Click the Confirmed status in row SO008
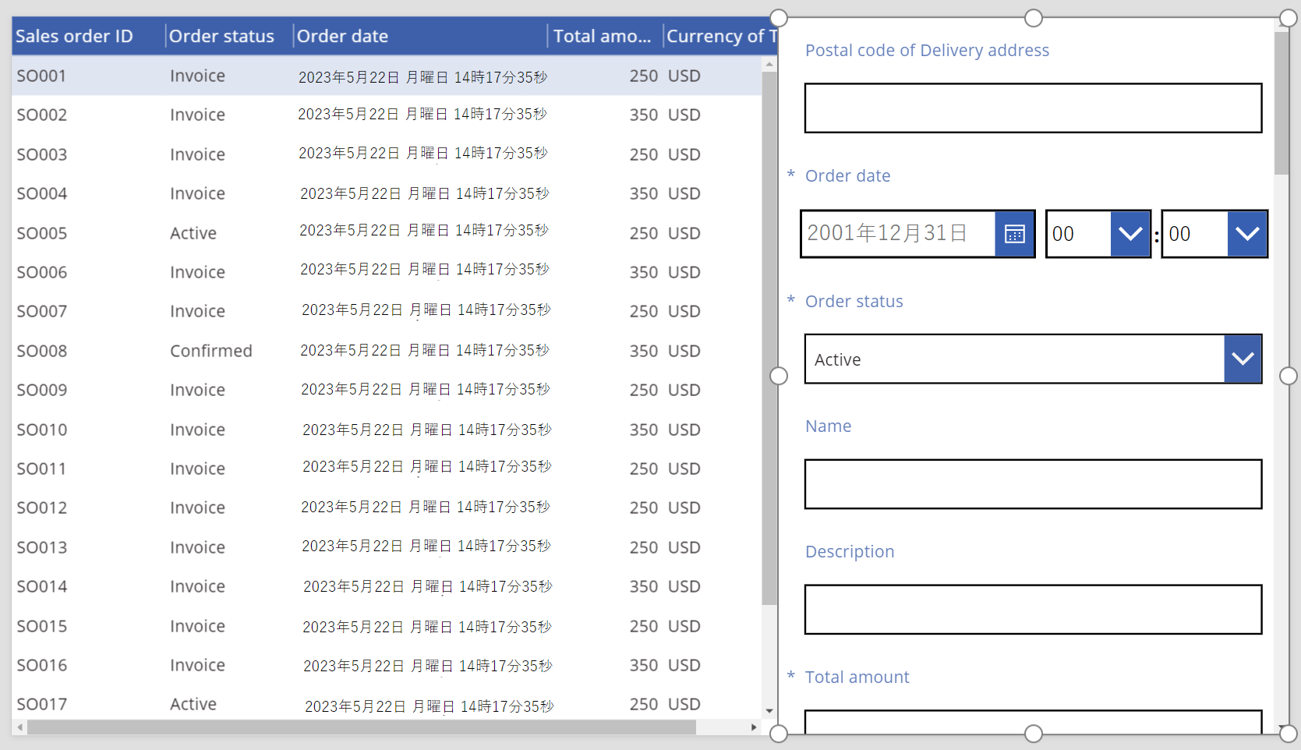The image size is (1301, 750). tap(211, 351)
